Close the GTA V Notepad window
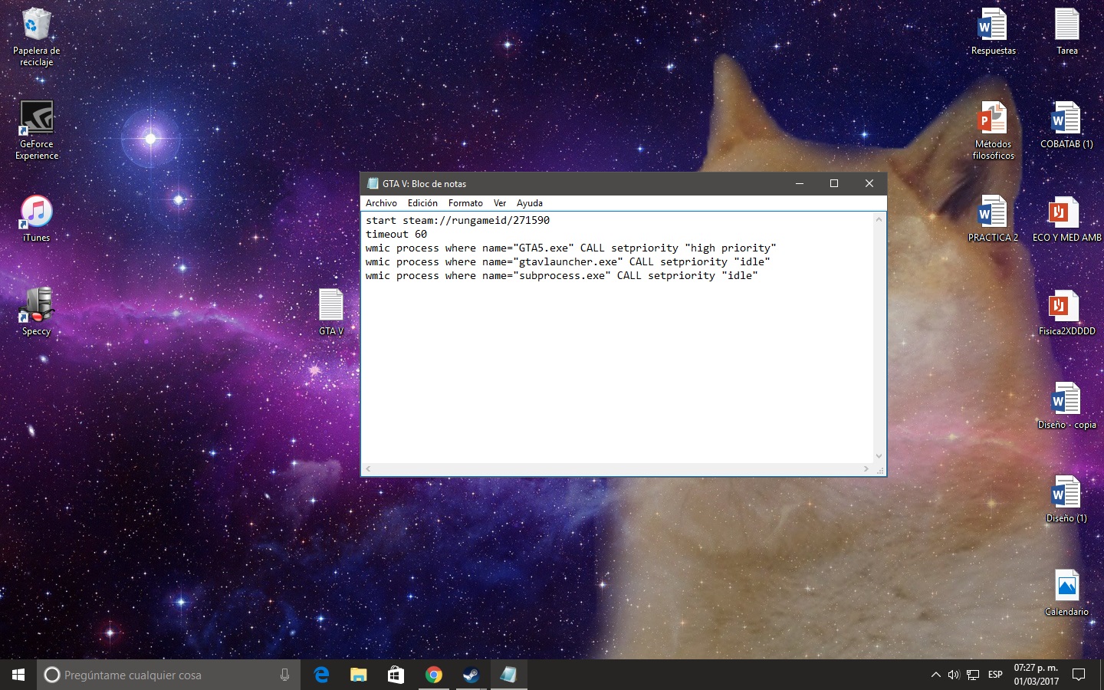This screenshot has width=1104, height=690. pyautogui.click(x=869, y=183)
